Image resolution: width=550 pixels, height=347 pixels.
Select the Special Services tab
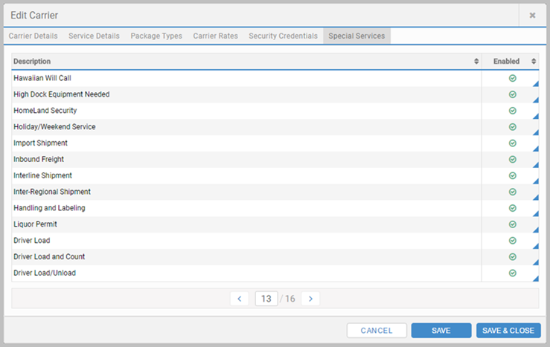[356, 36]
